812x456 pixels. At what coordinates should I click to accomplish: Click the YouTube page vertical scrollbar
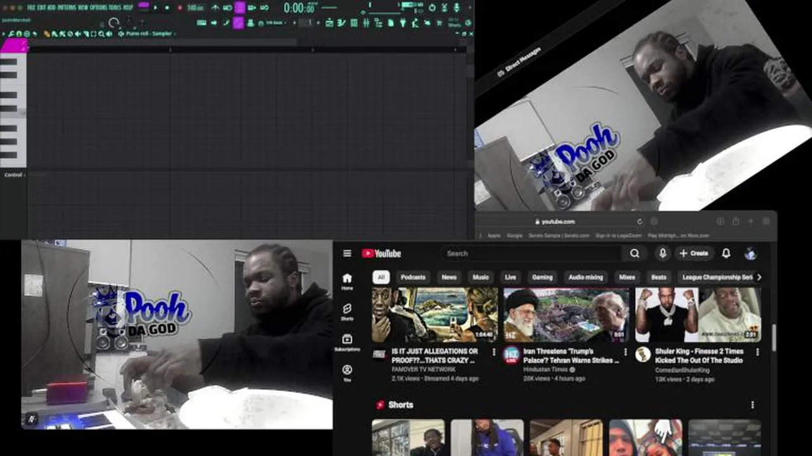click(x=774, y=338)
